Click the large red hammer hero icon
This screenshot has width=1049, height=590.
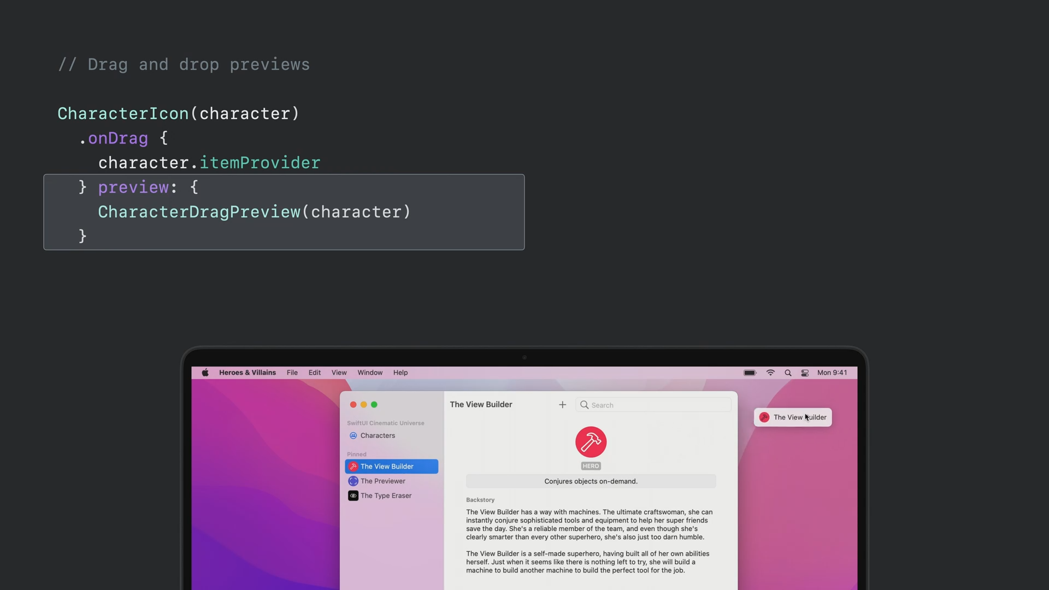(591, 442)
